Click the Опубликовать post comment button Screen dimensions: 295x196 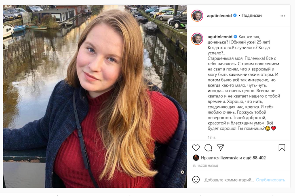coord(270,179)
